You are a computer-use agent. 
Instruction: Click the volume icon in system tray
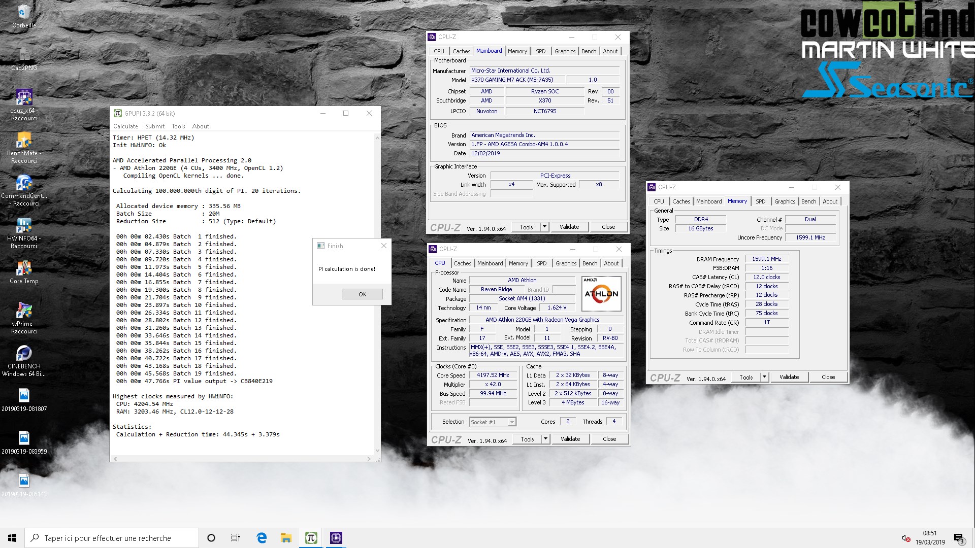click(x=905, y=538)
